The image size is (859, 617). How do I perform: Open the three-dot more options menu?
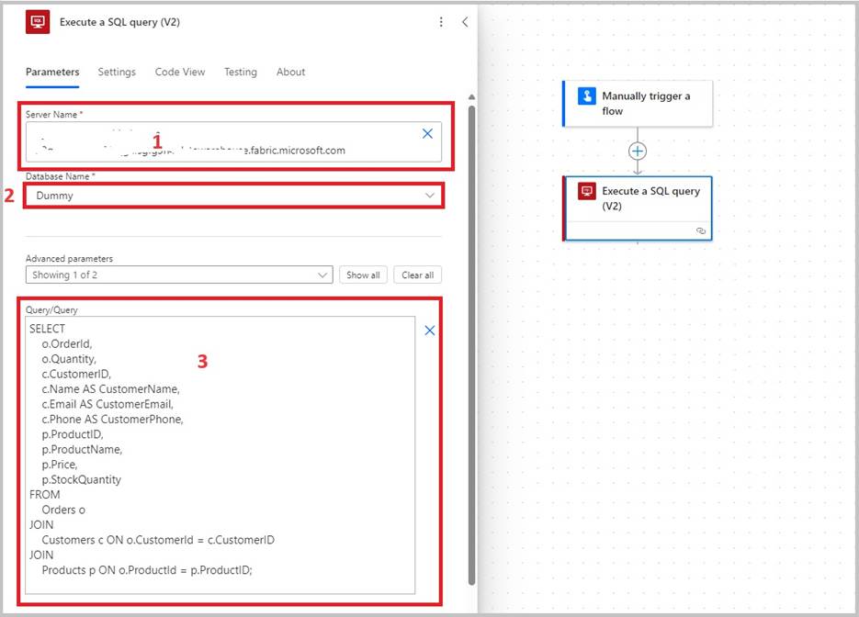click(x=441, y=22)
